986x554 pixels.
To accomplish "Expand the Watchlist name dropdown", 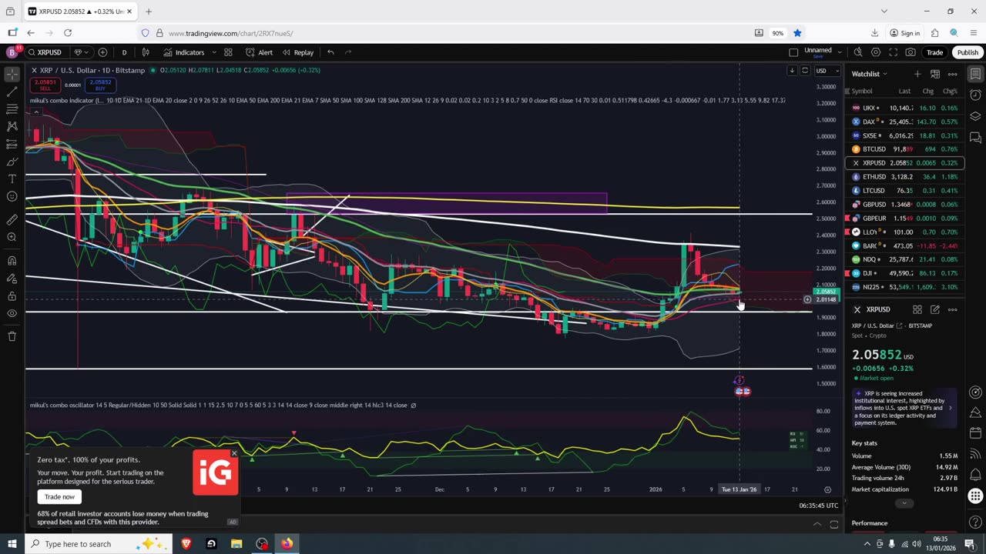I will tap(869, 74).
